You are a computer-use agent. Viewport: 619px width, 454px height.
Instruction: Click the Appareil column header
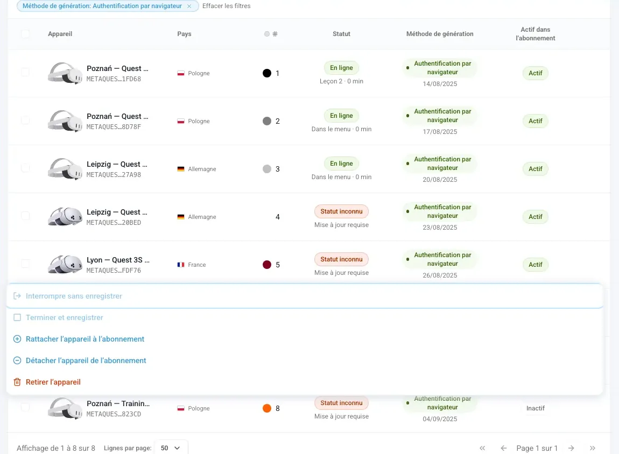(x=60, y=34)
